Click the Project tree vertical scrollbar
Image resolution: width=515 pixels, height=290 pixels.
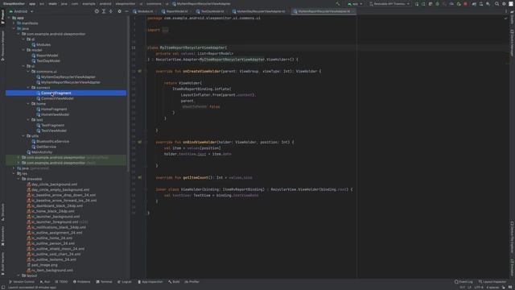tap(128, 93)
